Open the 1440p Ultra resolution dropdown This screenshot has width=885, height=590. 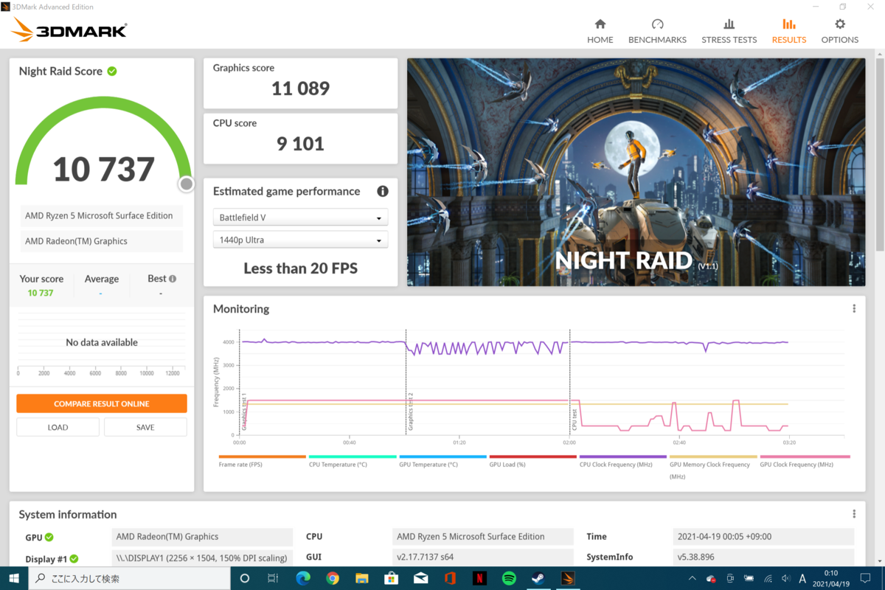tap(300, 240)
